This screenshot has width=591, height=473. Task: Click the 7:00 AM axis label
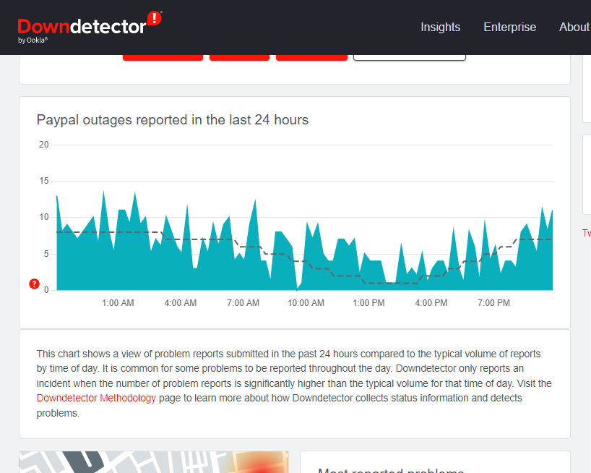243,303
